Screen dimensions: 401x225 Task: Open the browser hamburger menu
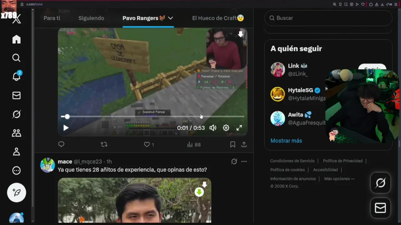pyautogui.click(x=396, y=4)
